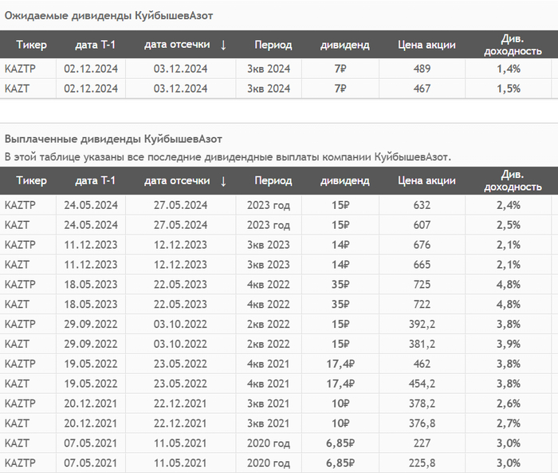Click 'дата Т-1' header in paid dividends table
This screenshot has width=558, height=473.
coord(95,180)
